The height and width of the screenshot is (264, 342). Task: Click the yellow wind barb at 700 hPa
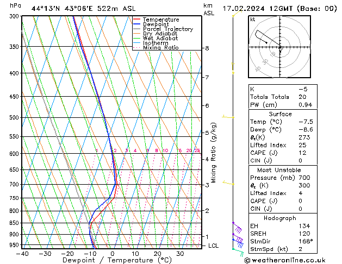[228, 183]
